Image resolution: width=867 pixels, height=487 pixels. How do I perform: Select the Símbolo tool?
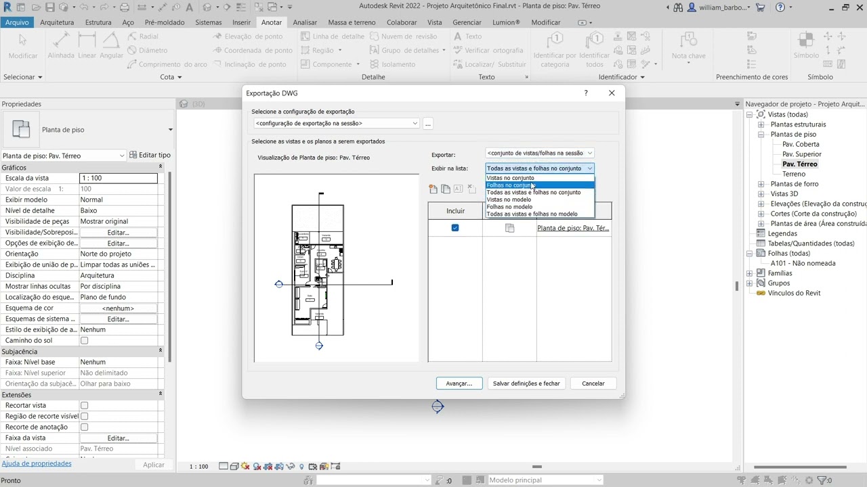pyautogui.click(x=806, y=46)
